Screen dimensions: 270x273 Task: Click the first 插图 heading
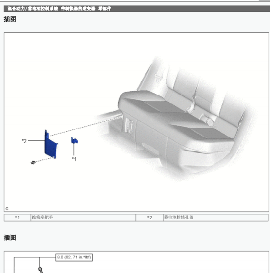(10, 19)
